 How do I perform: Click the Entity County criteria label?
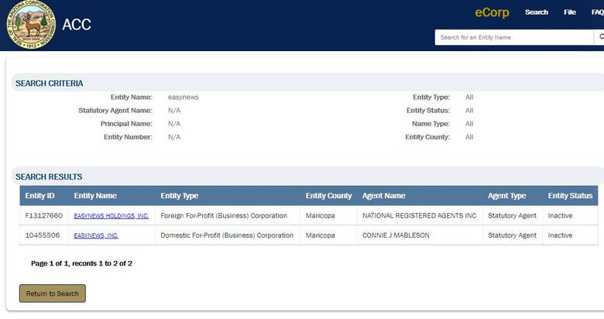(427, 137)
